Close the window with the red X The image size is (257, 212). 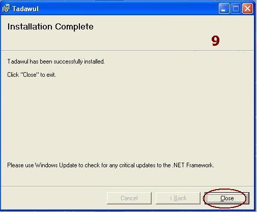point(247,8)
